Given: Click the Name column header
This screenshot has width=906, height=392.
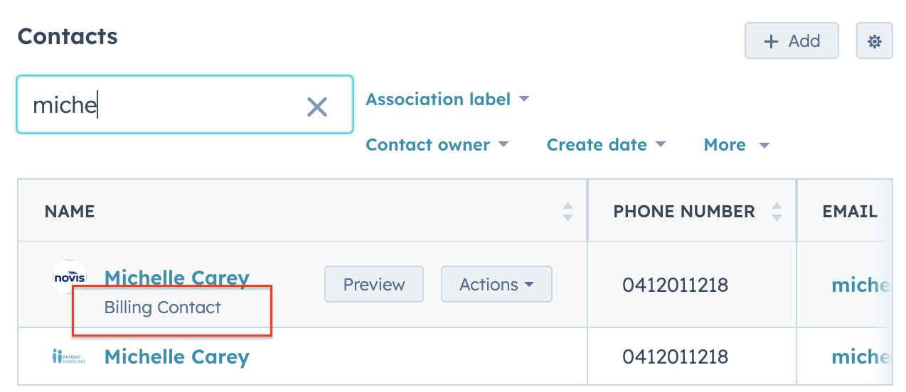Looking at the screenshot, I should pyautogui.click(x=70, y=212).
